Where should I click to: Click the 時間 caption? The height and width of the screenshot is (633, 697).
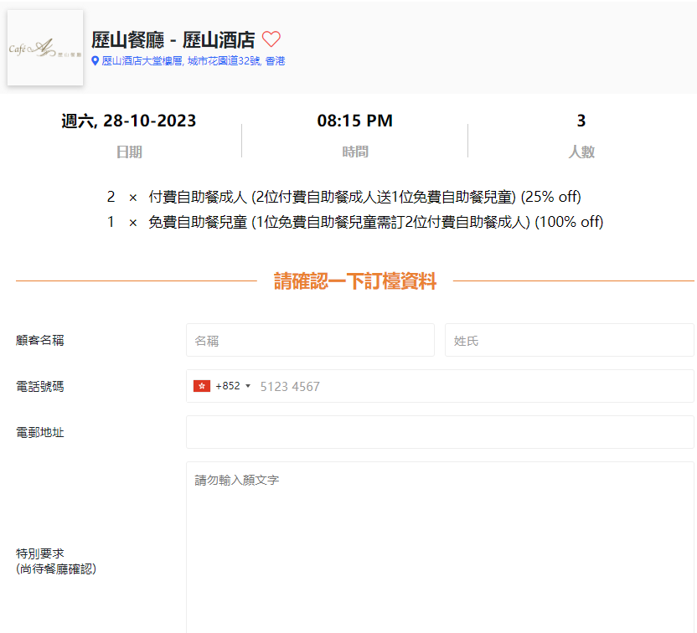[355, 152]
